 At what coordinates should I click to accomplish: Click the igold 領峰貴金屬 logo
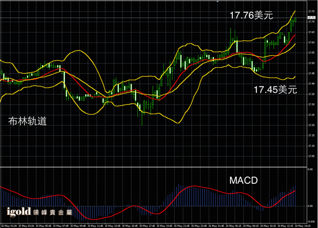pyautogui.click(x=39, y=212)
